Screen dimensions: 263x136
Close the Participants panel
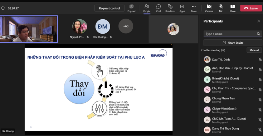point(258,21)
